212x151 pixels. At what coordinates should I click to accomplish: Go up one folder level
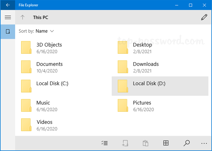[23, 17]
